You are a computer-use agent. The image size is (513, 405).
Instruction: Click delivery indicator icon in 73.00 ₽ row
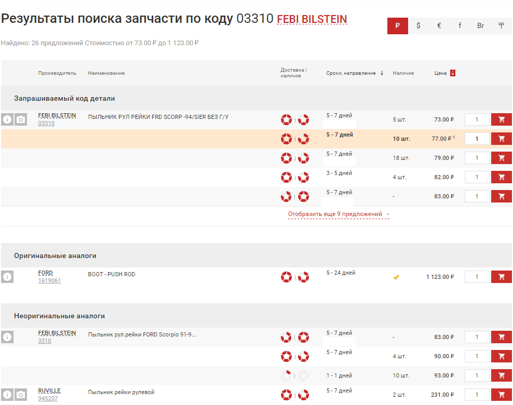[x=286, y=120]
